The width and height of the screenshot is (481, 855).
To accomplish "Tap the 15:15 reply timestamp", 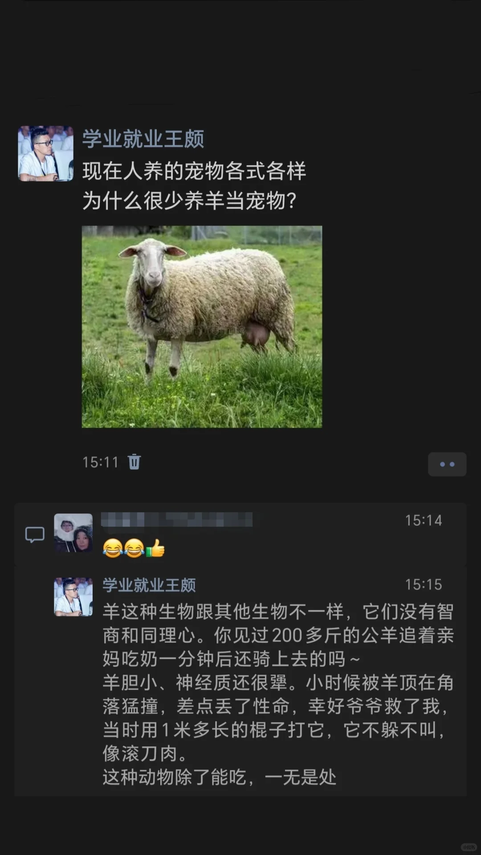I will 423,584.
